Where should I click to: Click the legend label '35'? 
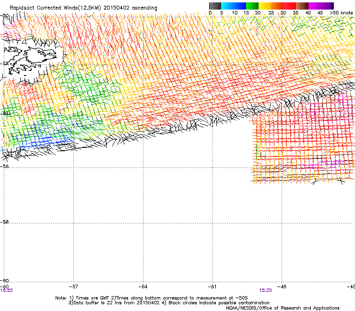click(x=296, y=13)
